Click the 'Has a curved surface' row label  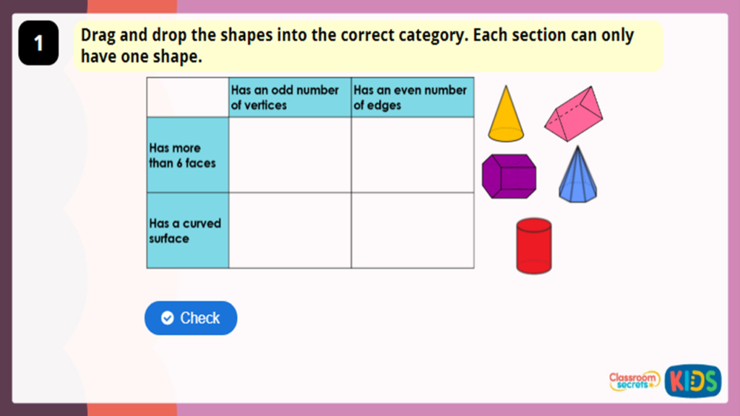coord(186,230)
